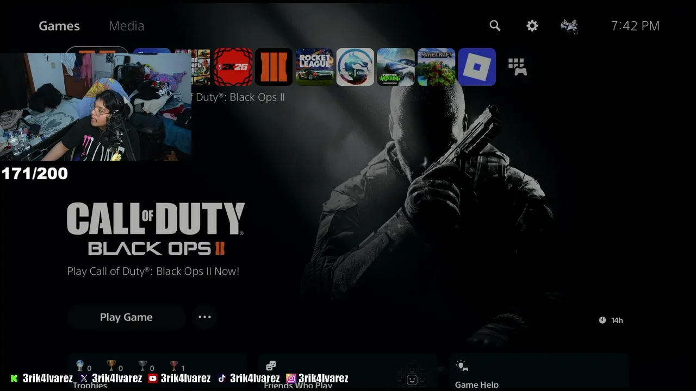Select the Rocket League game tile
Image resolution: width=696 pixels, height=391 pixels.
point(315,67)
